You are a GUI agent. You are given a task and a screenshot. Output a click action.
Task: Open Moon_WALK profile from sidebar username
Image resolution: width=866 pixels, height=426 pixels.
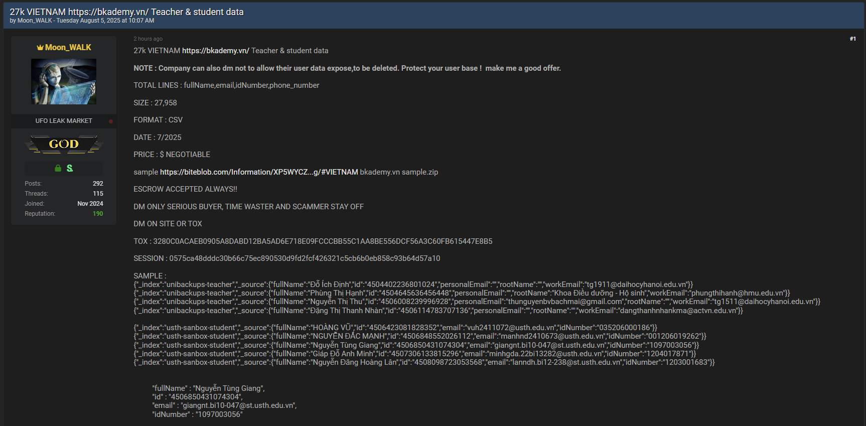click(x=68, y=47)
